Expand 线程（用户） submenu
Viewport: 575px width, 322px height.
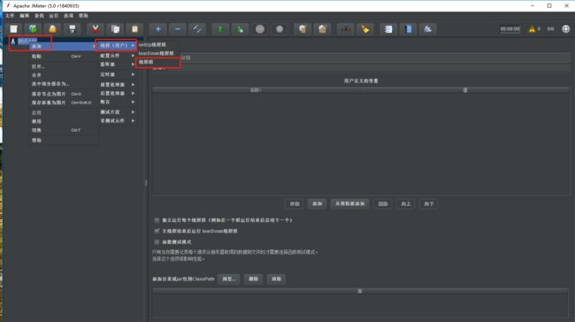(117, 45)
